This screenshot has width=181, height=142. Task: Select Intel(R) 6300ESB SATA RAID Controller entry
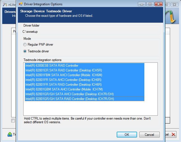pos(84,66)
